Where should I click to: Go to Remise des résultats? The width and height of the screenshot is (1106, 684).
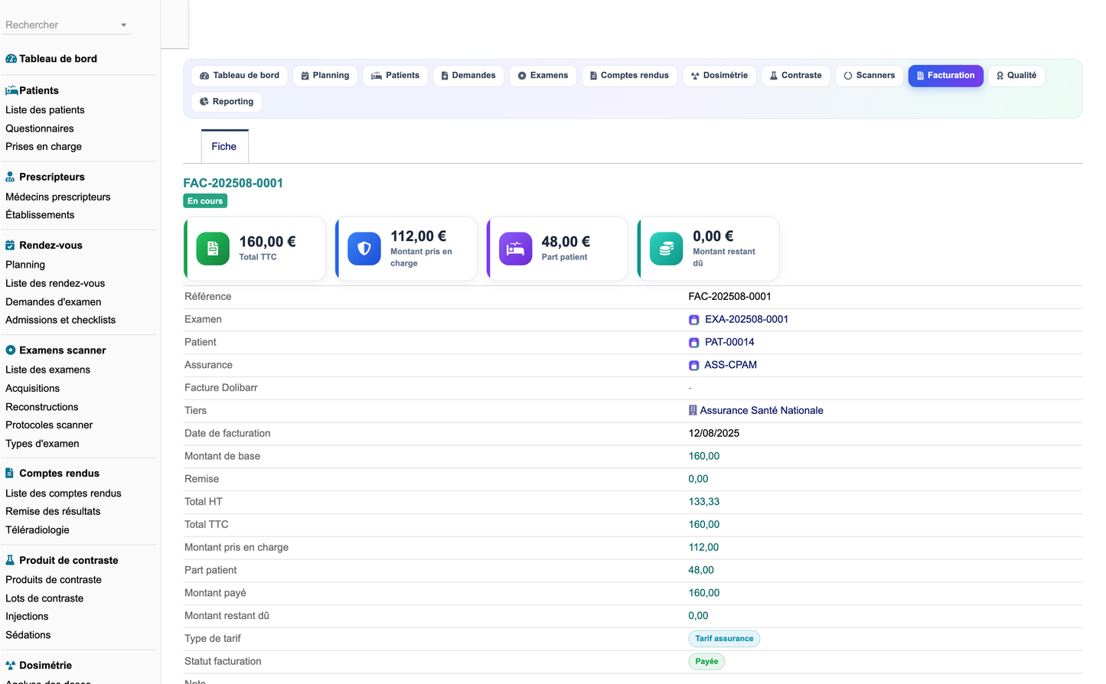pyautogui.click(x=53, y=512)
